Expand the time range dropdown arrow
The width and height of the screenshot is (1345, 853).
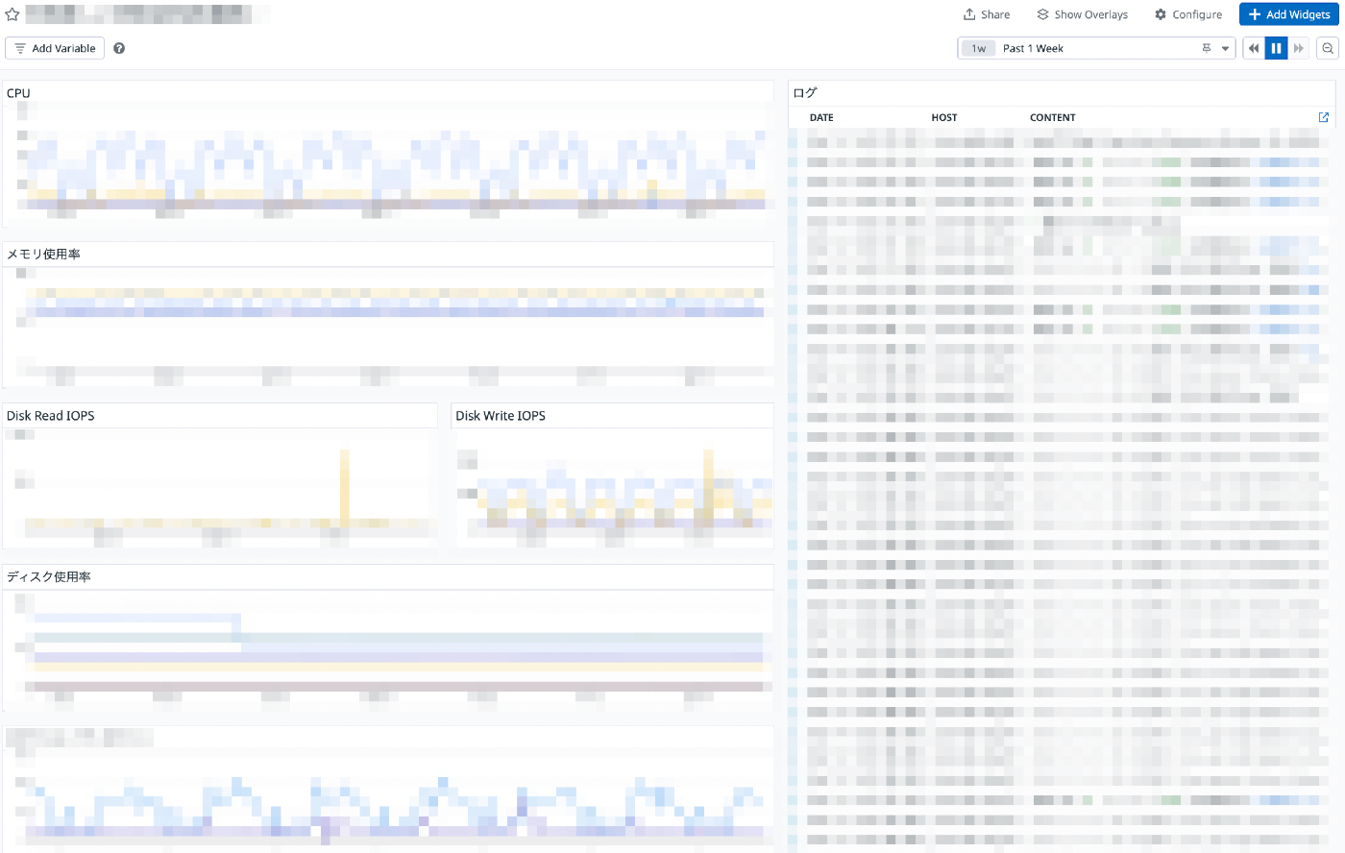click(x=1226, y=48)
